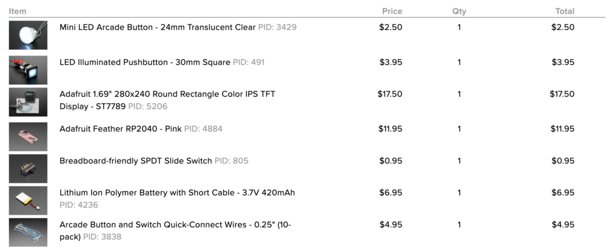Select the PID: 4236 label
The width and height of the screenshot is (606, 248).
pos(79,205)
